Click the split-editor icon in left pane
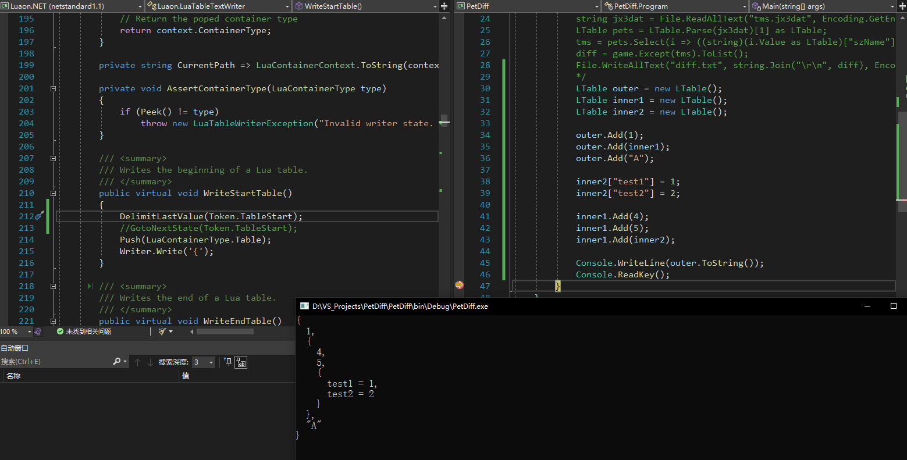The height and width of the screenshot is (460, 907). coord(444,6)
